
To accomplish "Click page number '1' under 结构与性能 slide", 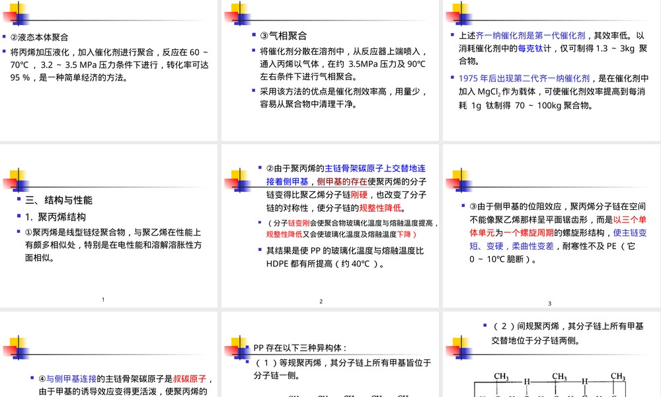I will tap(103, 300).
